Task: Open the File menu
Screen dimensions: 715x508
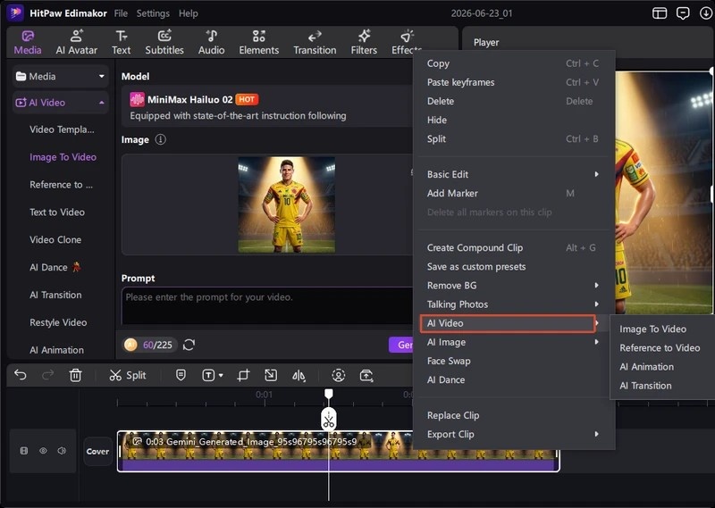Action: tap(121, 13)
